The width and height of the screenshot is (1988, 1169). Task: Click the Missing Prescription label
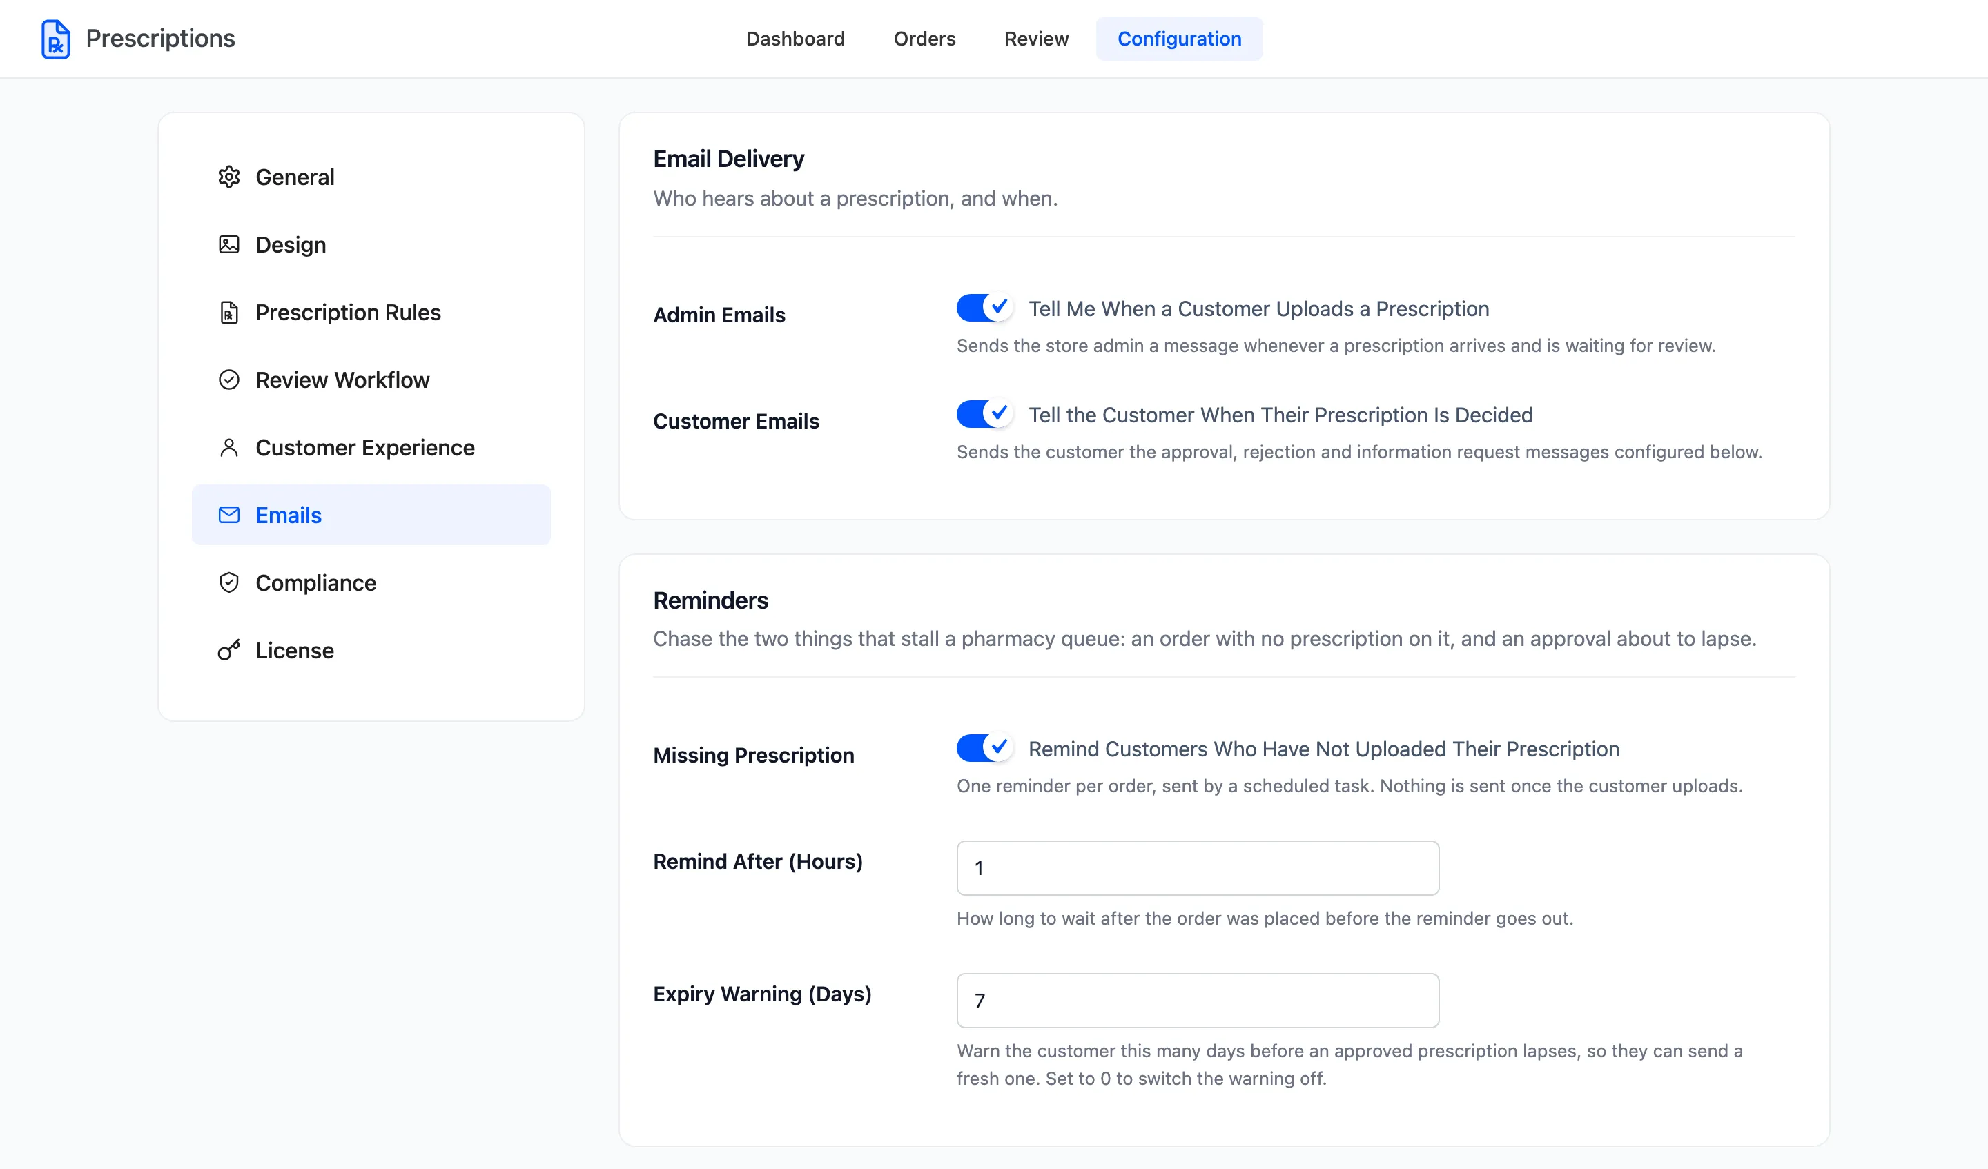753,755
